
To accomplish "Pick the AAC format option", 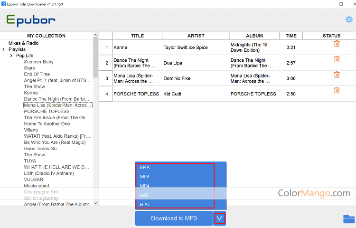I will (x=145, y=195).
